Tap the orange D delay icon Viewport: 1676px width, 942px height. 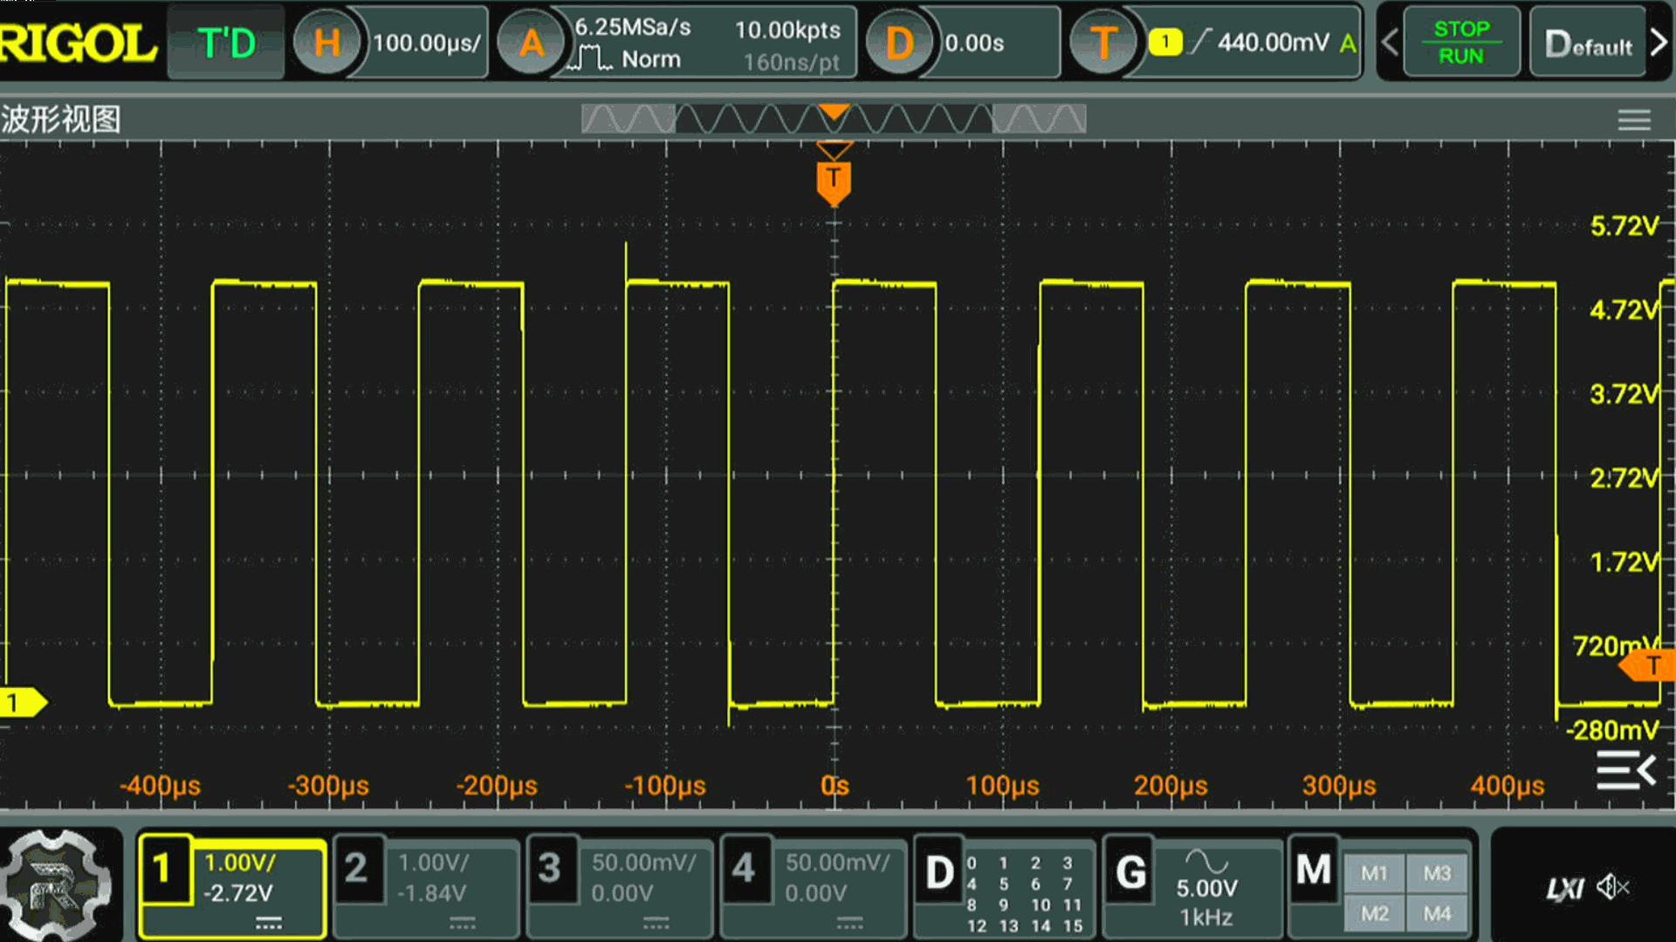pyautogui.click(x=898, y=43)
